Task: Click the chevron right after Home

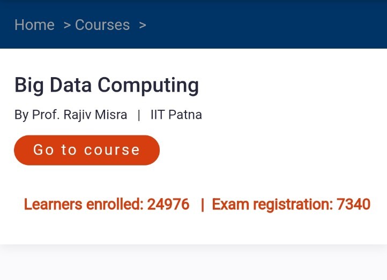Action: [x=67, y=25]
